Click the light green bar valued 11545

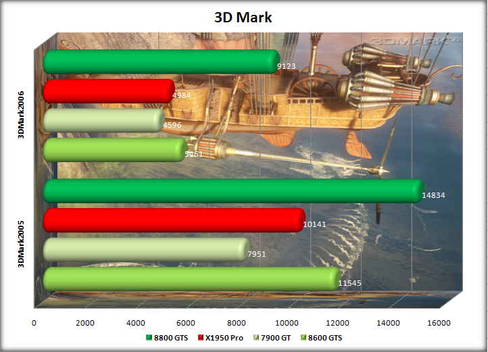click(191, 279)
